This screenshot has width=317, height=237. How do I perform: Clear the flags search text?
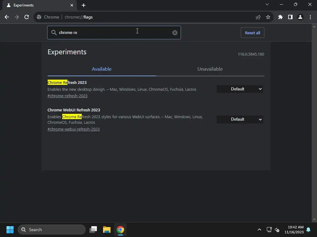[175, 33]
